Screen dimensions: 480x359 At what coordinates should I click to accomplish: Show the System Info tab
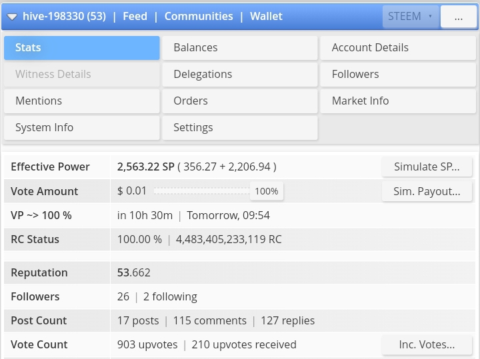click(82, 128)
